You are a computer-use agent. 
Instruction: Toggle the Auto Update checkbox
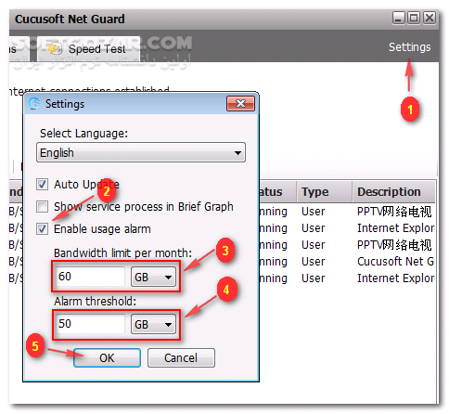42,184
